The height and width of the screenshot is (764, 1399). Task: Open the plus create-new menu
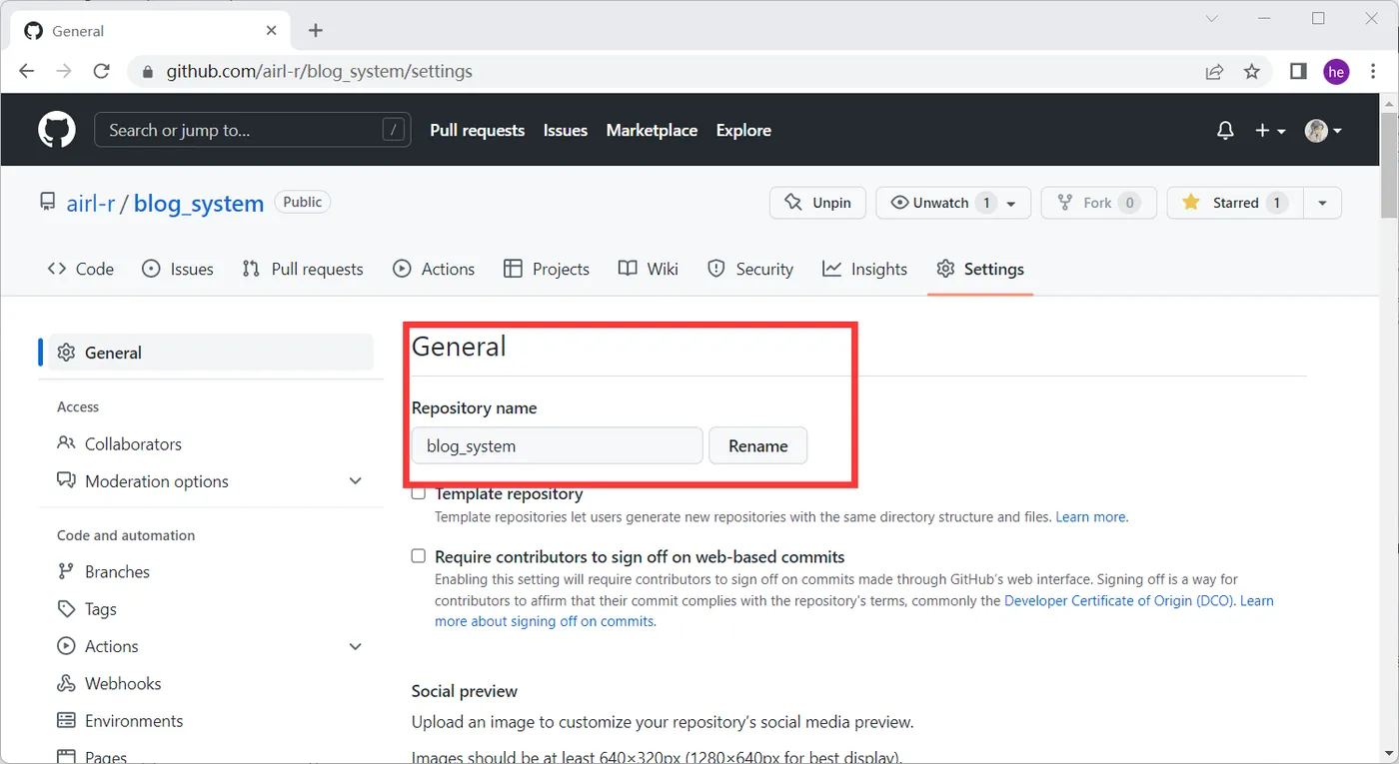(1270, 131)
